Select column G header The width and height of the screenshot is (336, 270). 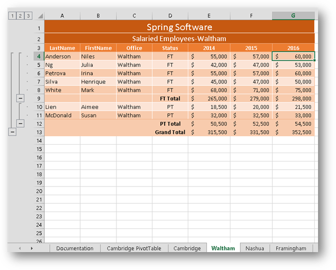[x=293, y=15]
